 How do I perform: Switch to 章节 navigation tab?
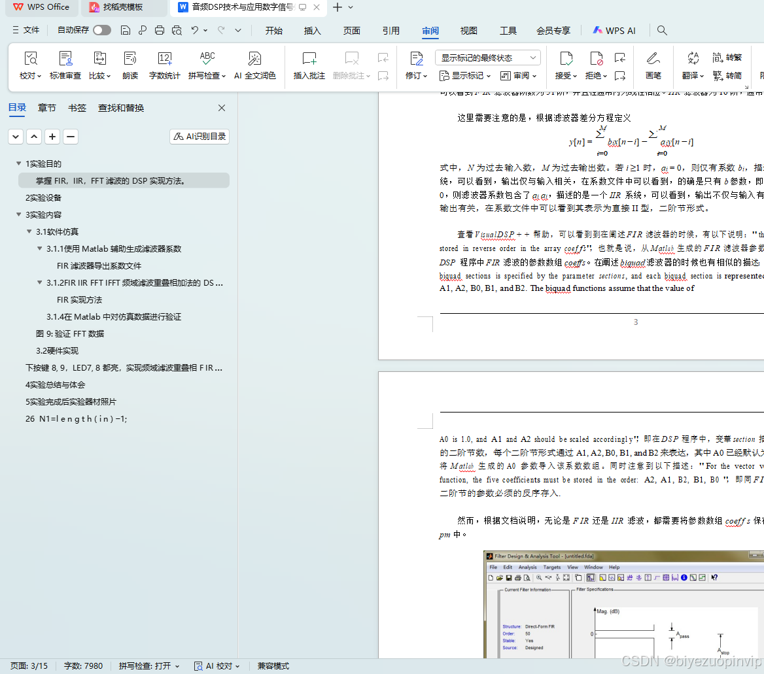point(47,108)
